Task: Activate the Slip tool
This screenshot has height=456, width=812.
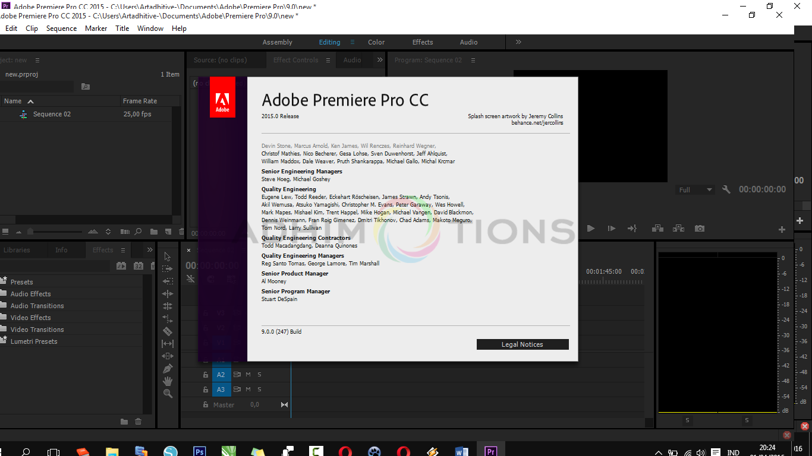Action: tap(168, 344)
